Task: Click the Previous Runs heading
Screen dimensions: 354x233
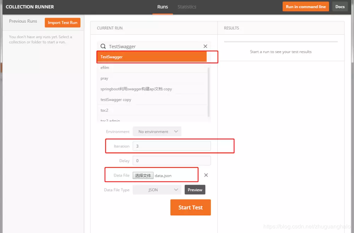Action: (x=23, y=21)
